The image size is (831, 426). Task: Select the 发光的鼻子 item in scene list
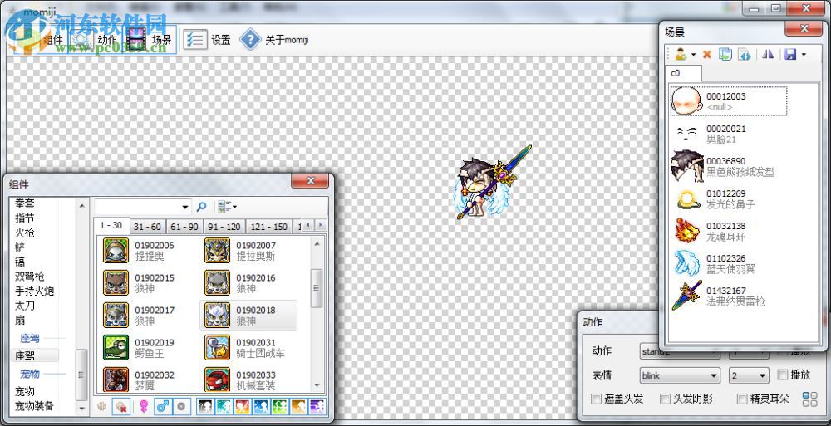click(x=729, y=198)
